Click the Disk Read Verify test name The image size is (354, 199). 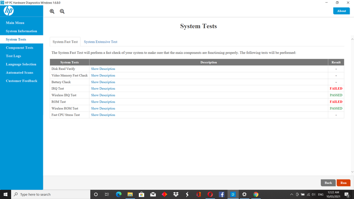click(63, 69)
